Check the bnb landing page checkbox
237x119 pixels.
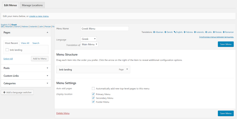coord(7,50)
